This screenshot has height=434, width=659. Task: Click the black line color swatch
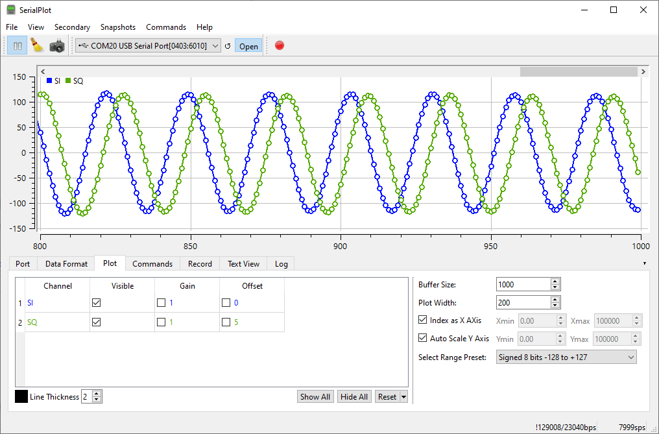pyautogui.click(x=21, y=396)
